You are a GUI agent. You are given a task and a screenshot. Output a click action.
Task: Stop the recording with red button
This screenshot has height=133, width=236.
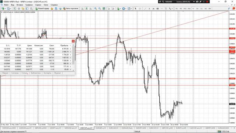click(207, 1)
